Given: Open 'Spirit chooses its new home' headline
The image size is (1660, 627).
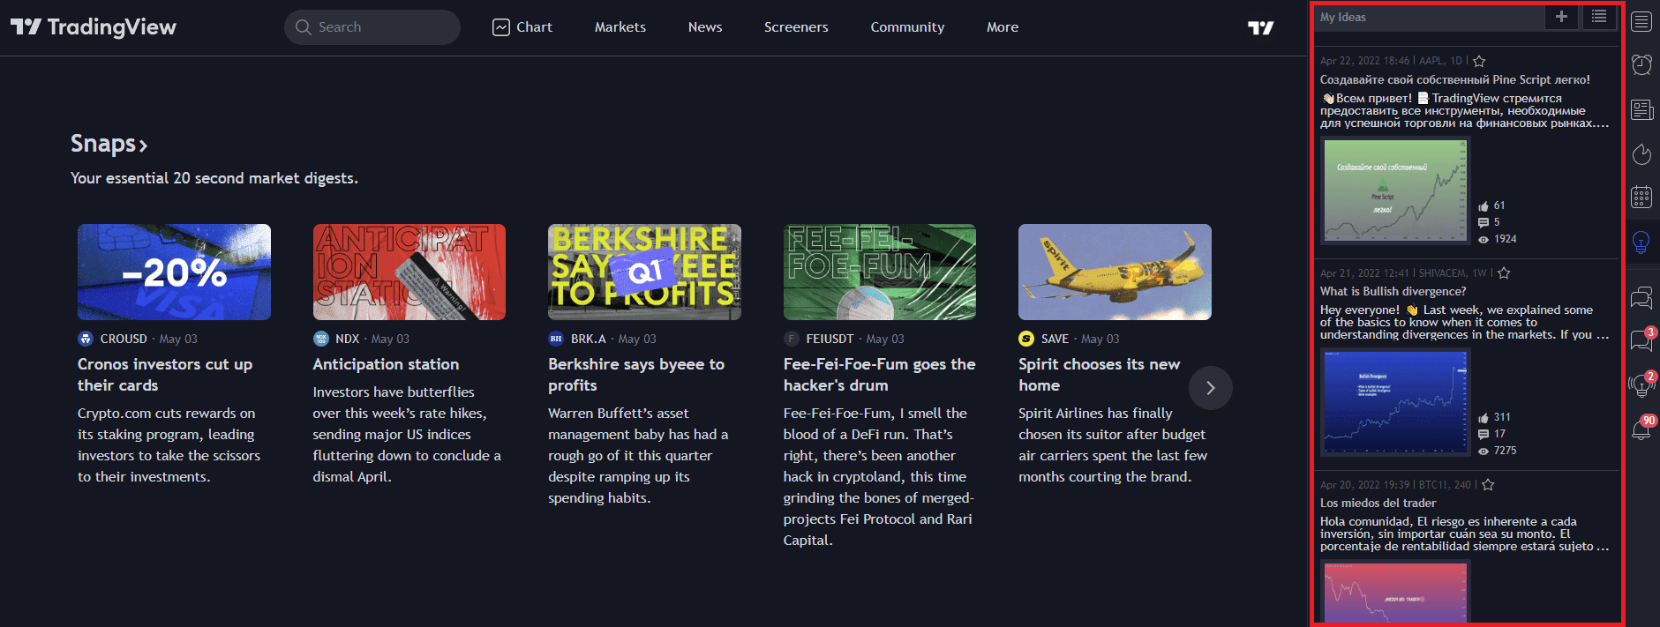Looking at the screenshot, I should click(x=1099, y=375).
